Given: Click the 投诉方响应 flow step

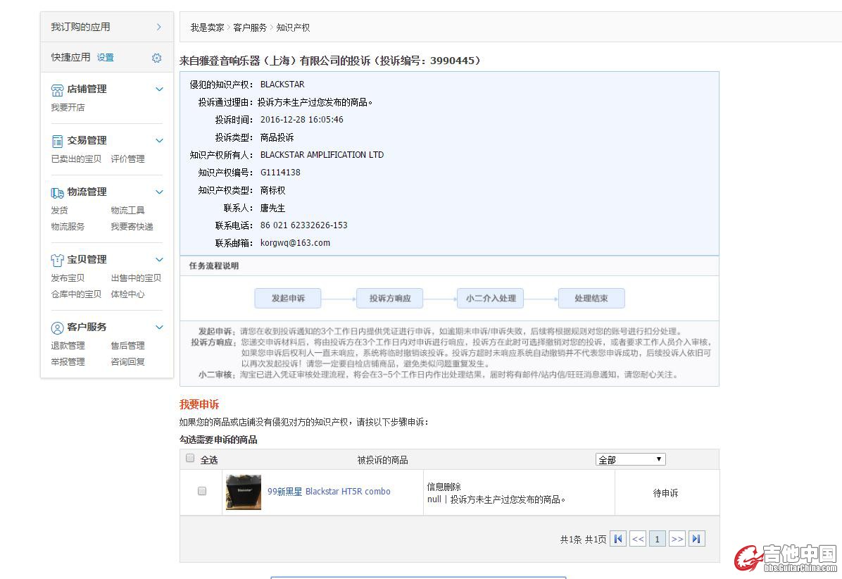Looking at the screenshot, I should [390, 298].
